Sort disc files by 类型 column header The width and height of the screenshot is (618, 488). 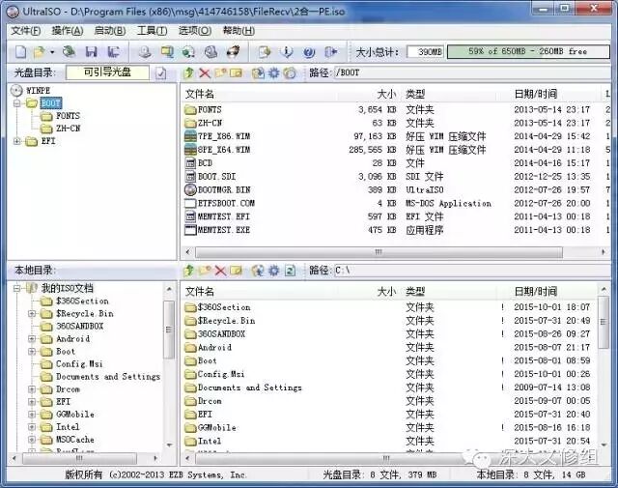[415, 94]
